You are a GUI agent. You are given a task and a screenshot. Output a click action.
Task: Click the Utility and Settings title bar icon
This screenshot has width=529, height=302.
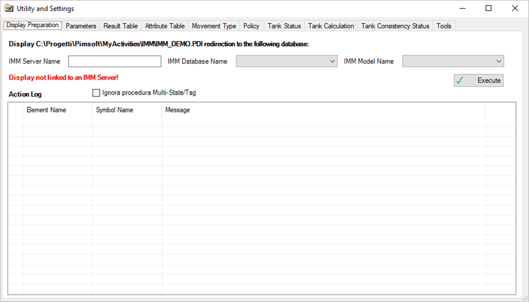(x=9, y=8)
